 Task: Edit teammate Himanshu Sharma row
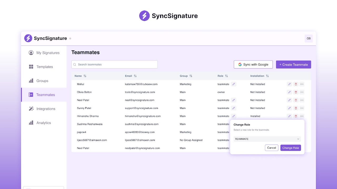pyautogui.click(x=289, y=116)
